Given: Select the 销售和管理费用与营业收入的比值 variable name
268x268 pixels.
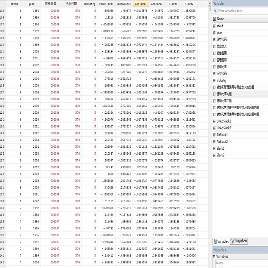Looking at the screenshot, I should coord(235,87).
